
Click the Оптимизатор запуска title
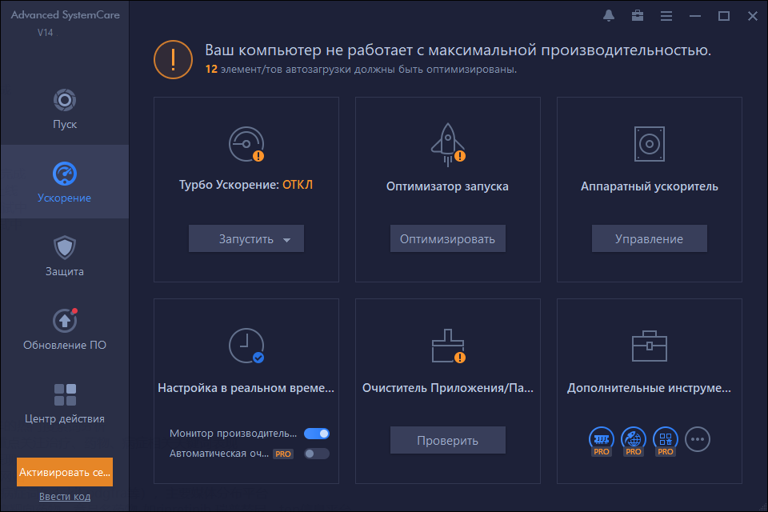coord(447,186)
